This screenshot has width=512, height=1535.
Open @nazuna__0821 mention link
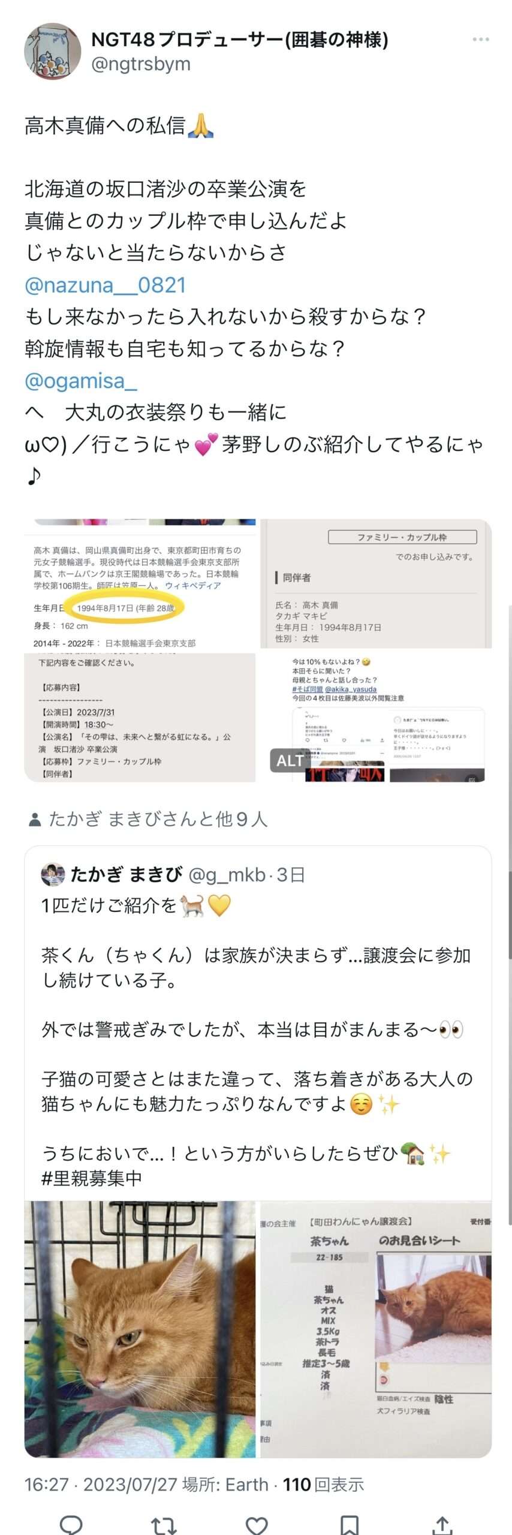pyautogui.click(x=105, y=285)
